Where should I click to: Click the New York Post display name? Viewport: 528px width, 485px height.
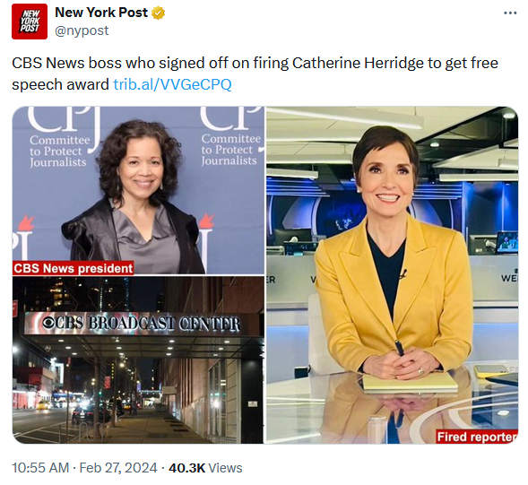101,13
